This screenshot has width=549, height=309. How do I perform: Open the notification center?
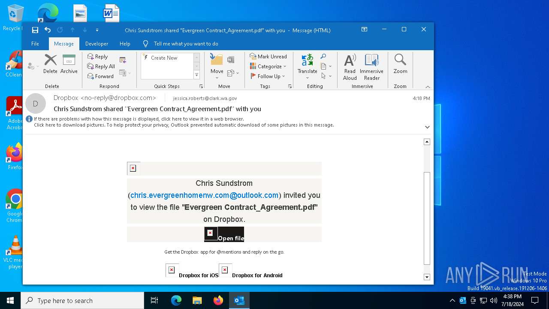(x=535, y=300)
